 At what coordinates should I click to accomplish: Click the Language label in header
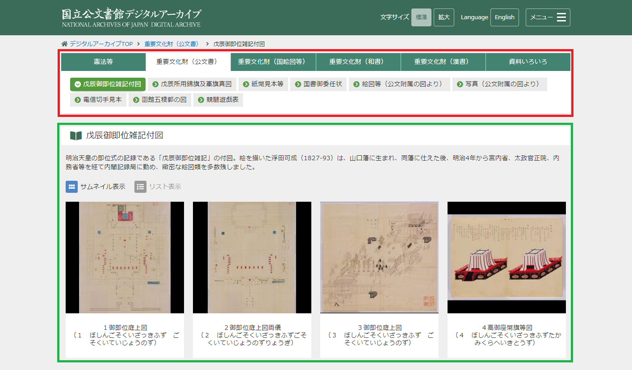tap(474, 17)
